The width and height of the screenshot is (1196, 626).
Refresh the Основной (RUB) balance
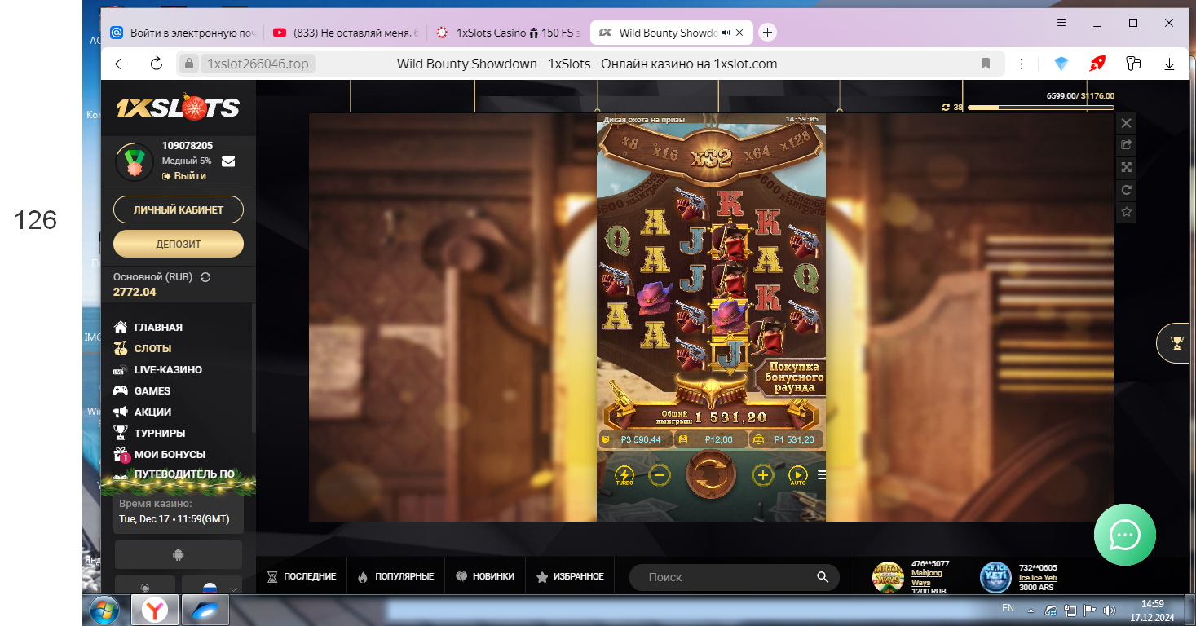205,277
